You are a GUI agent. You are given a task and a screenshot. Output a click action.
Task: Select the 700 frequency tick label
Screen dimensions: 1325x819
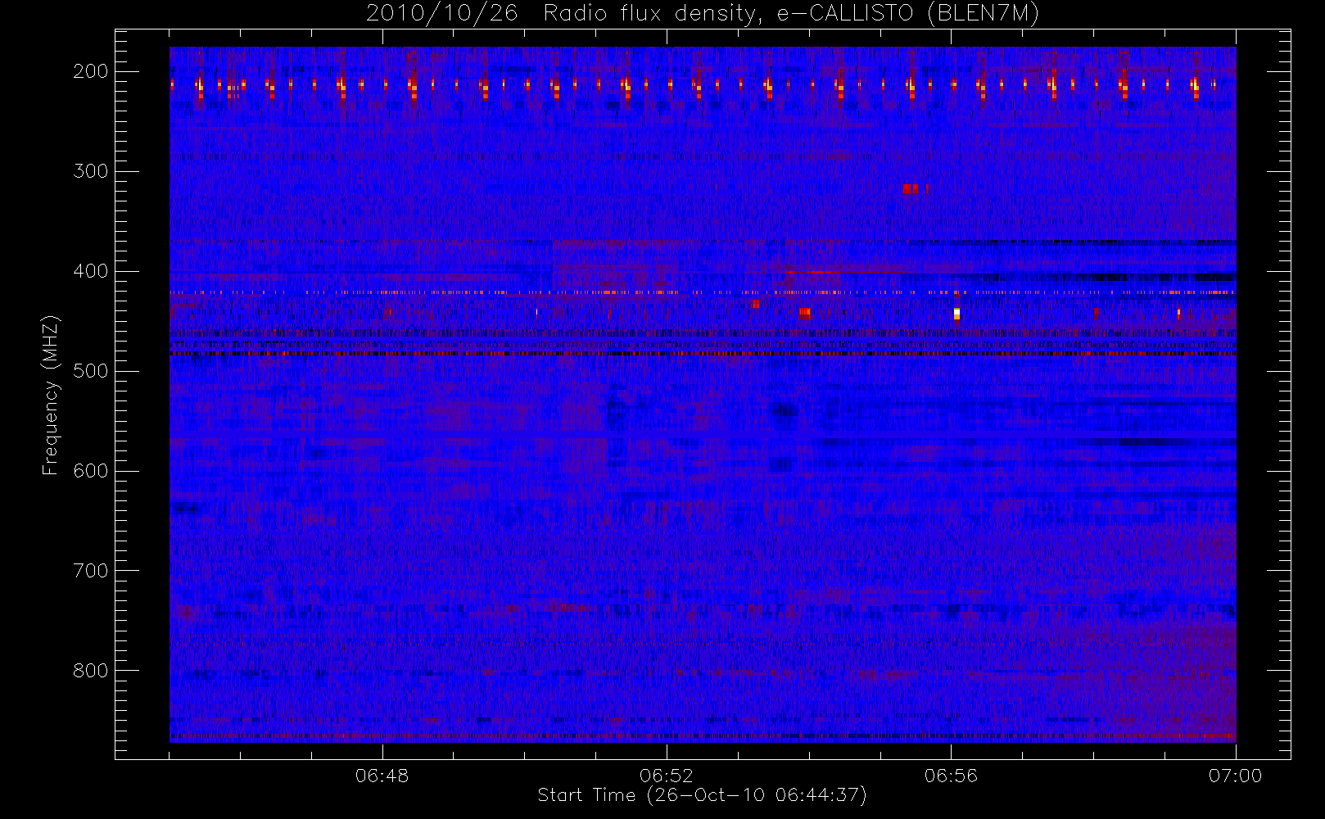[x=91, y=571]
